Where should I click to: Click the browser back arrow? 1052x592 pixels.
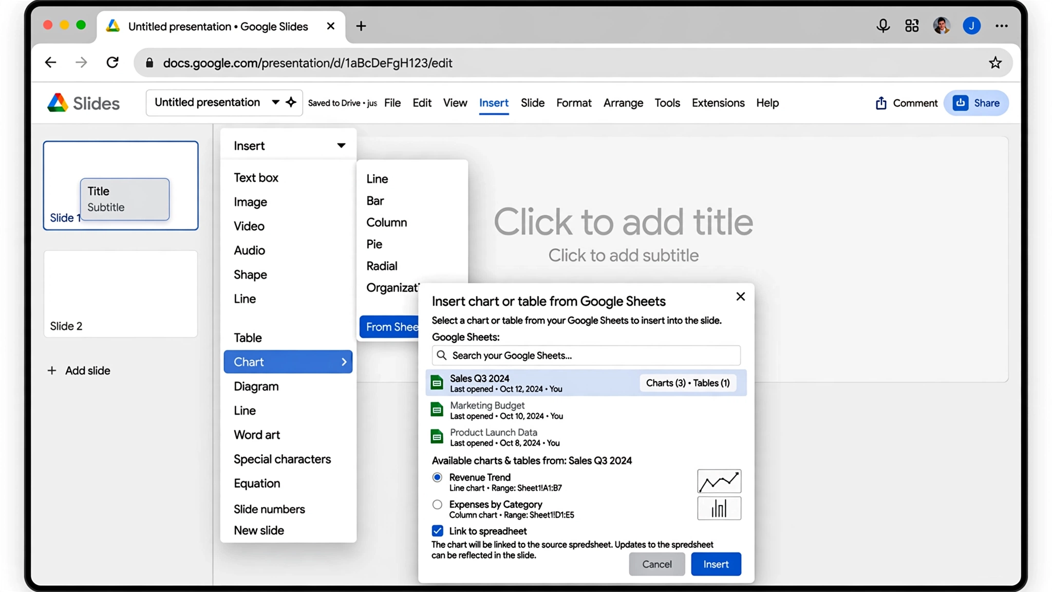(x=50, y=63)
